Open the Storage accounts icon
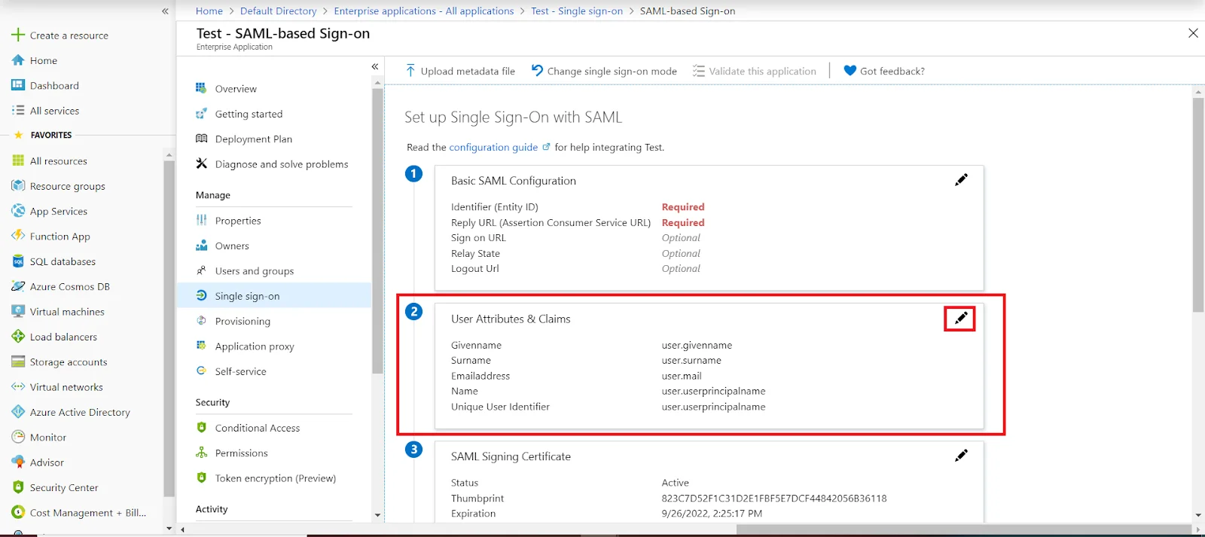This screenshot has width=1205, height=537. coord(18,362)
